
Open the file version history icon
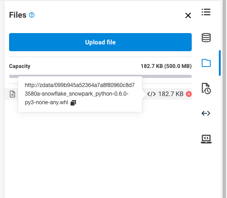coord(206,88)
